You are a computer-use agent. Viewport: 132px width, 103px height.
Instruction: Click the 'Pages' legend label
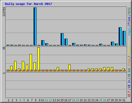tap(129, 31)
